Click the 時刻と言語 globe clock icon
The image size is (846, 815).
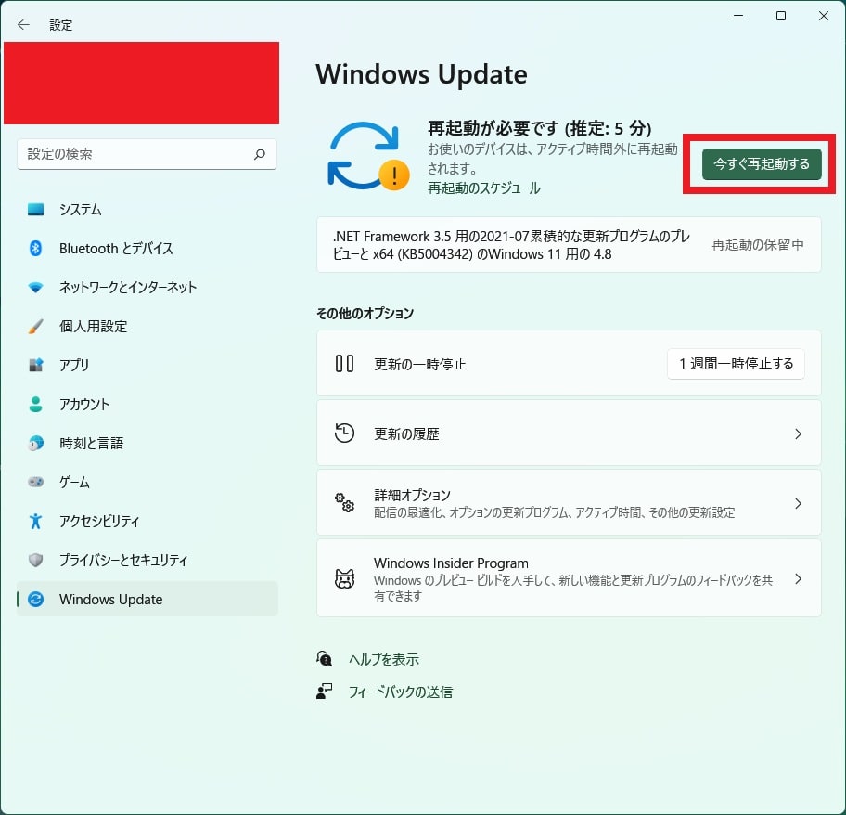point(35,443)
